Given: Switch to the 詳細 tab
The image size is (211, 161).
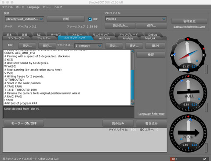Looking at the screenshot, I should click(x=25, y=34).
